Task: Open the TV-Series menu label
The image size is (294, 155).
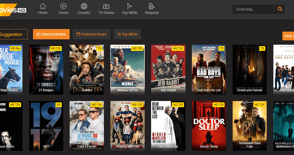Action: pos(106,13)
